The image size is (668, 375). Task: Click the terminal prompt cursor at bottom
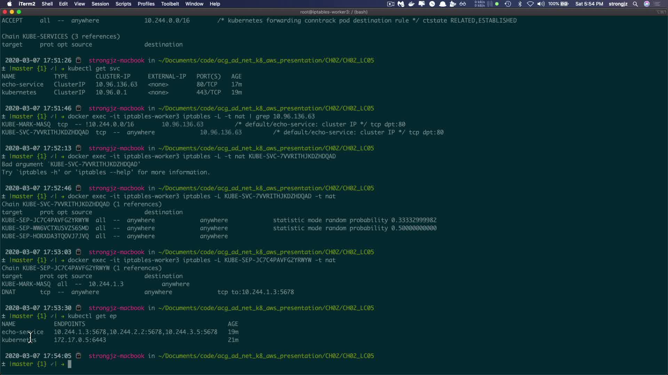tap(70, 364)
